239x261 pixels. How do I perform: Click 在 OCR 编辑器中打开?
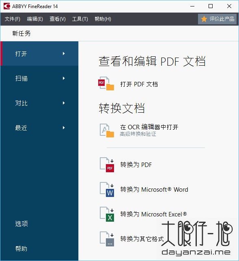(x=149, y=127)
